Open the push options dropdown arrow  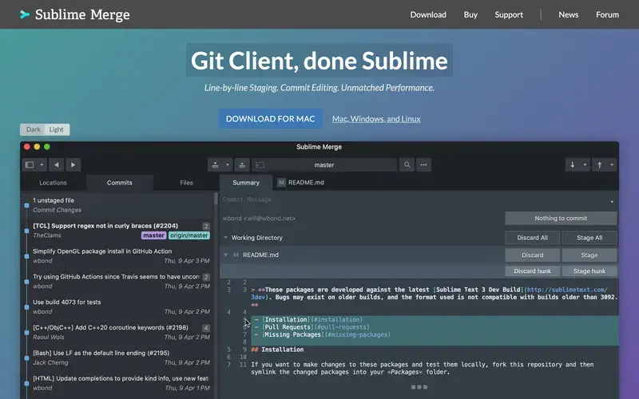(x=612, y=165)
